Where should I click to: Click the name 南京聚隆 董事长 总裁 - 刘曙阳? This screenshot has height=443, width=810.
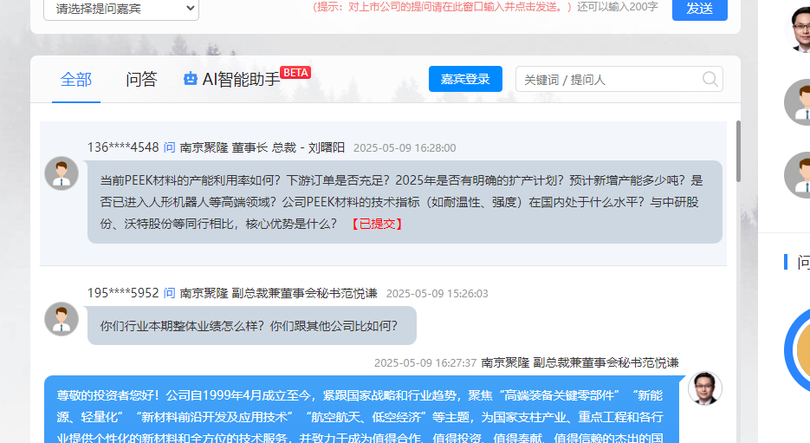262,148
